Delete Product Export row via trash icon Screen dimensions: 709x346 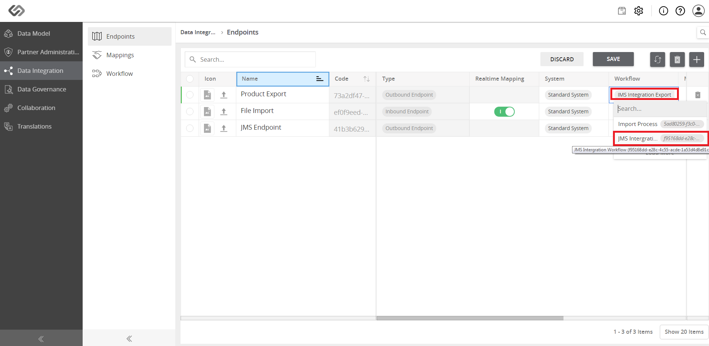coord(698,95)
